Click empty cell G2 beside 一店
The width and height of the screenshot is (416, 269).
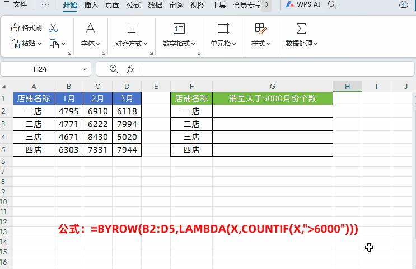[x=273, y=111]
